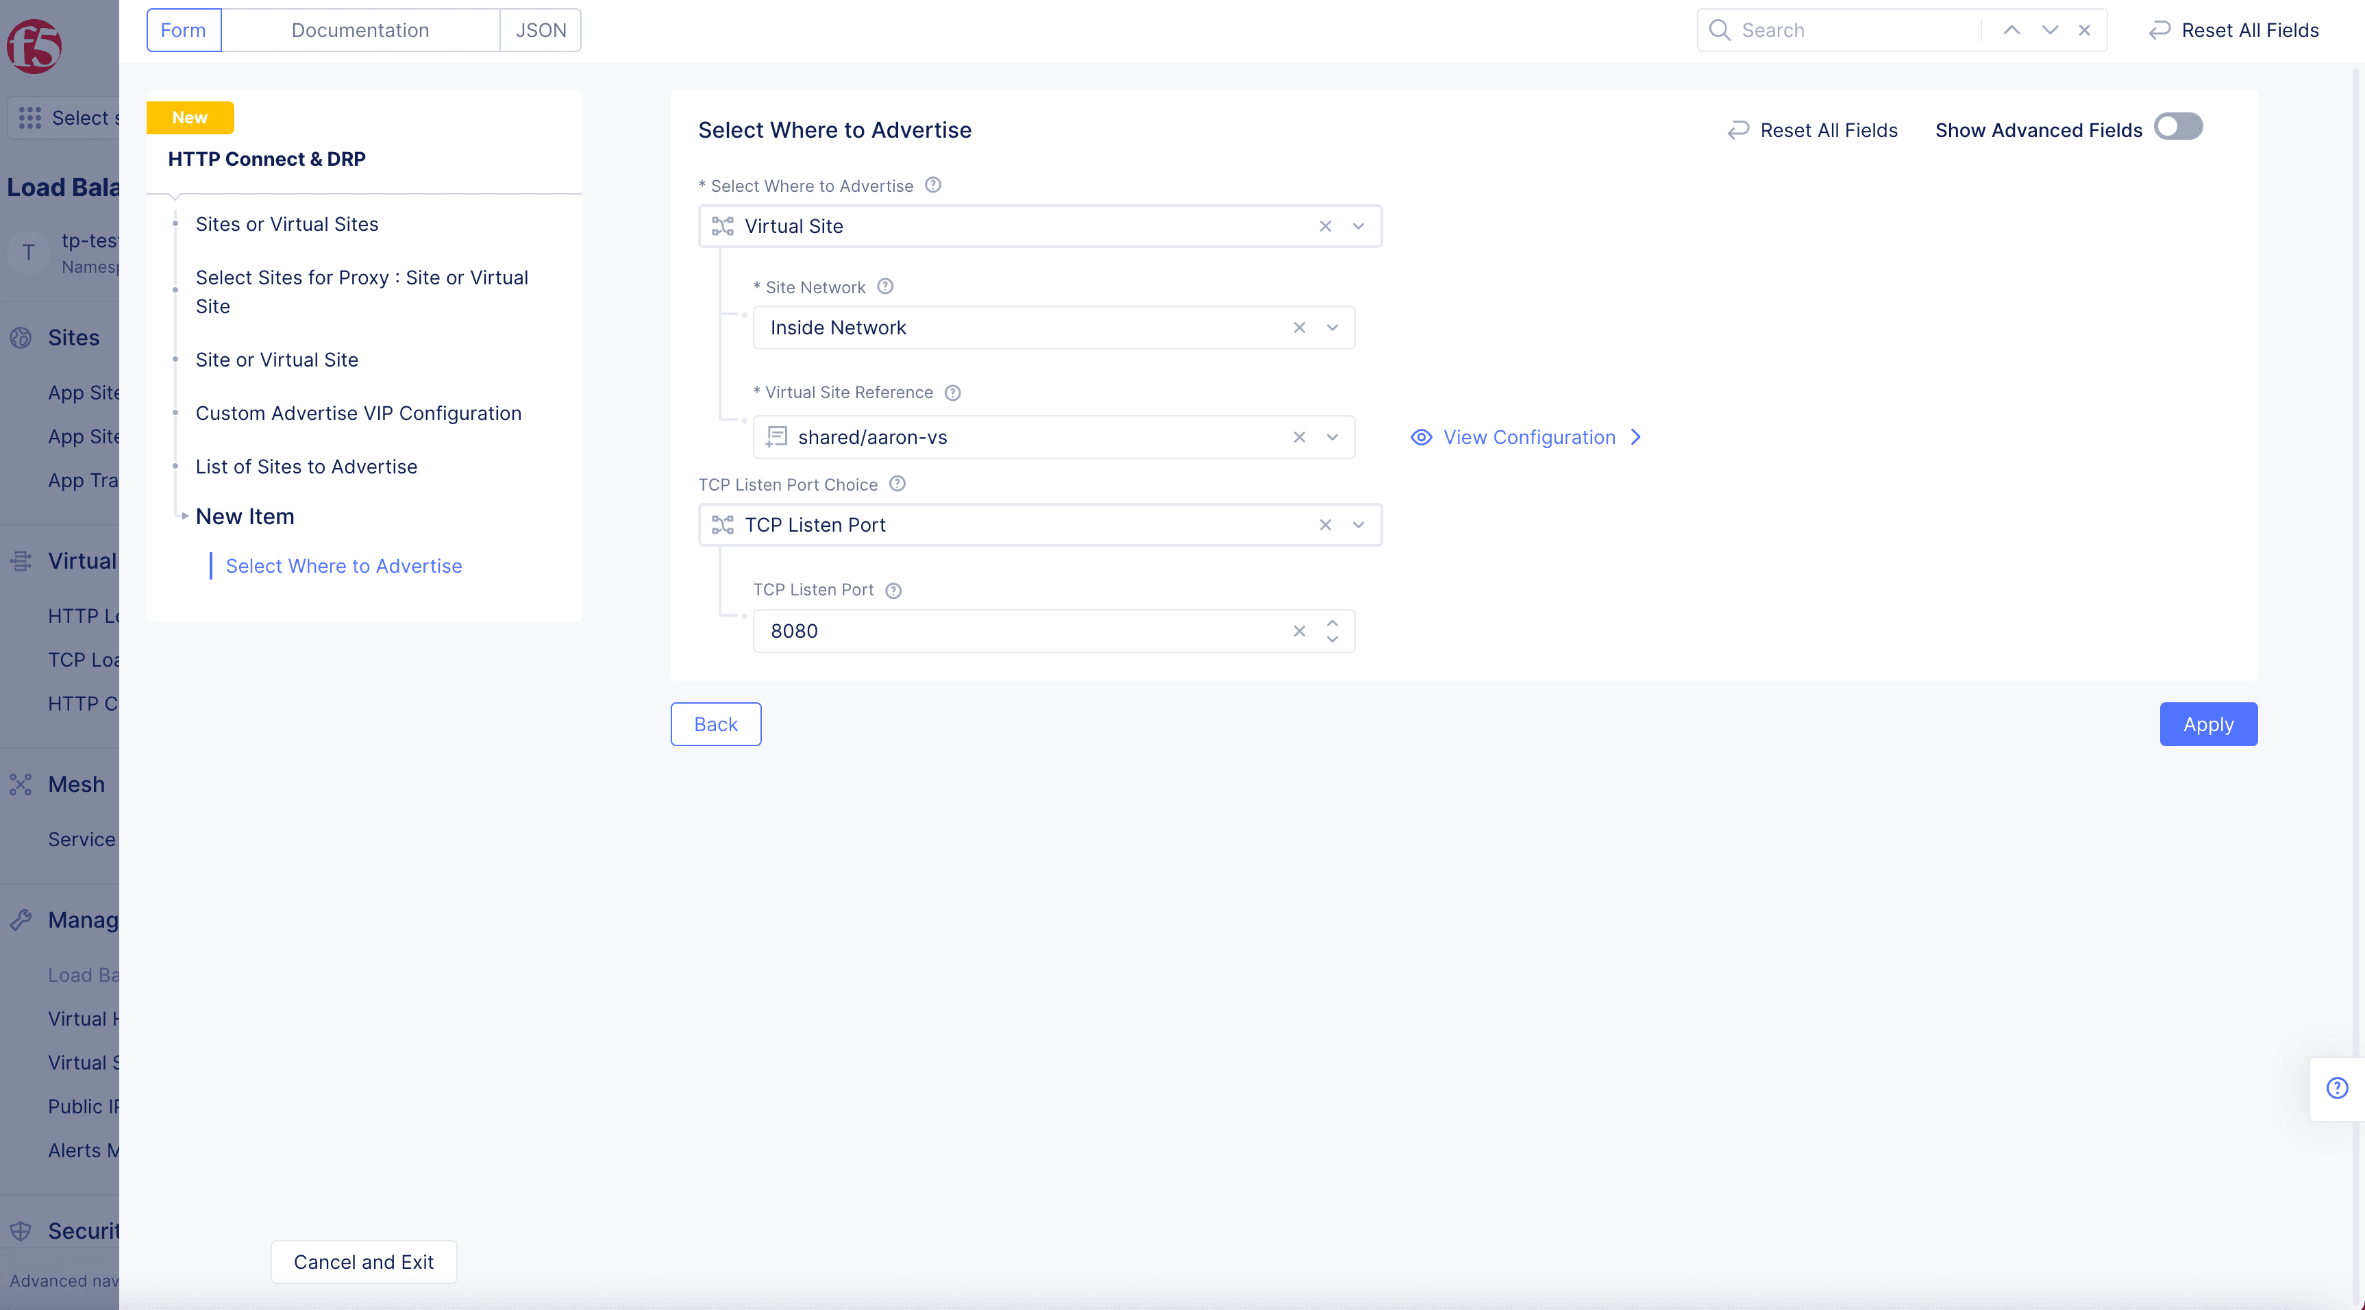Viewport: 2365px width, 1310px height.
Task: Clear the Inside Network selection
Action: [x=1299, y=327]
